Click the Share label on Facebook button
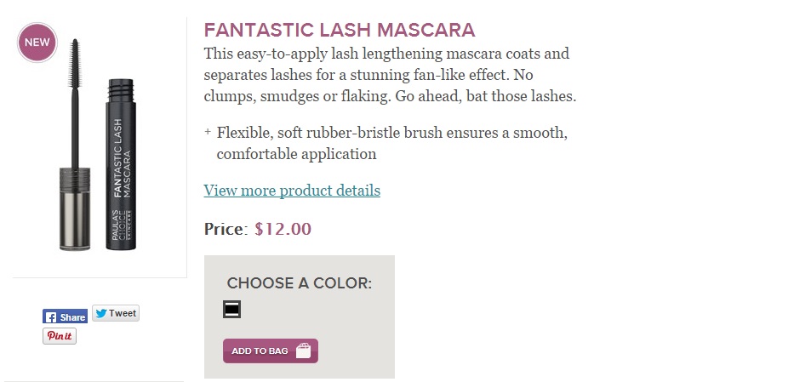 73,317
